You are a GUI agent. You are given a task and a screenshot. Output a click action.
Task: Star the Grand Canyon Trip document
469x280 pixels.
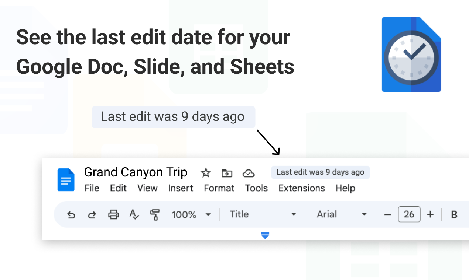point(206,172)
